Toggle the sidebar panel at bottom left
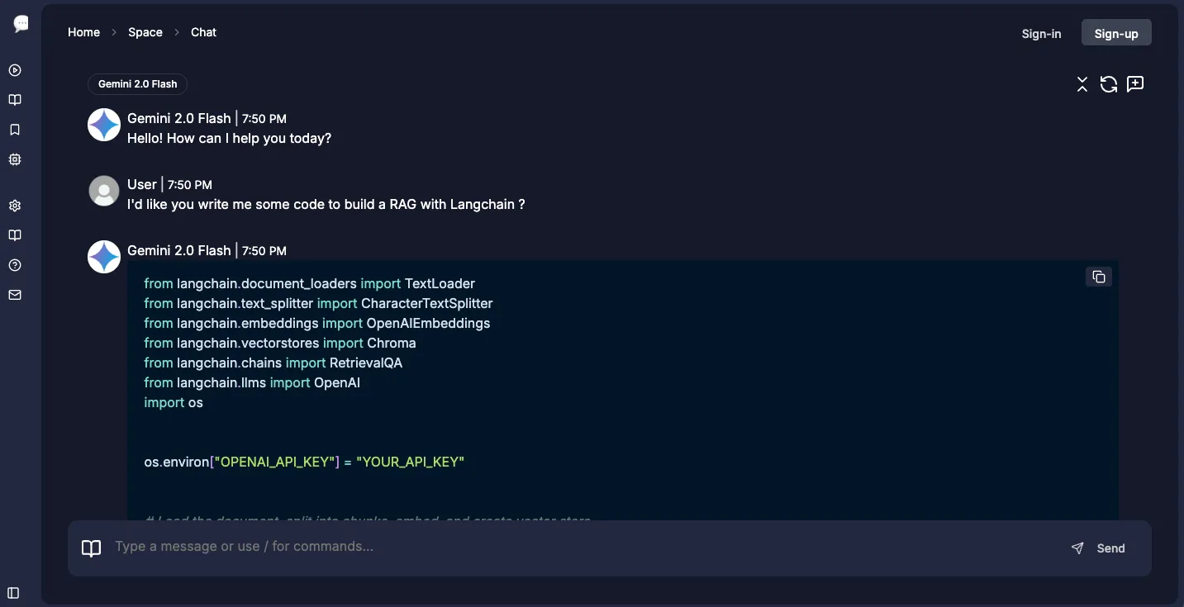Image resolution: width=1184 pixels, height=607 pixels. pos(13,593)
